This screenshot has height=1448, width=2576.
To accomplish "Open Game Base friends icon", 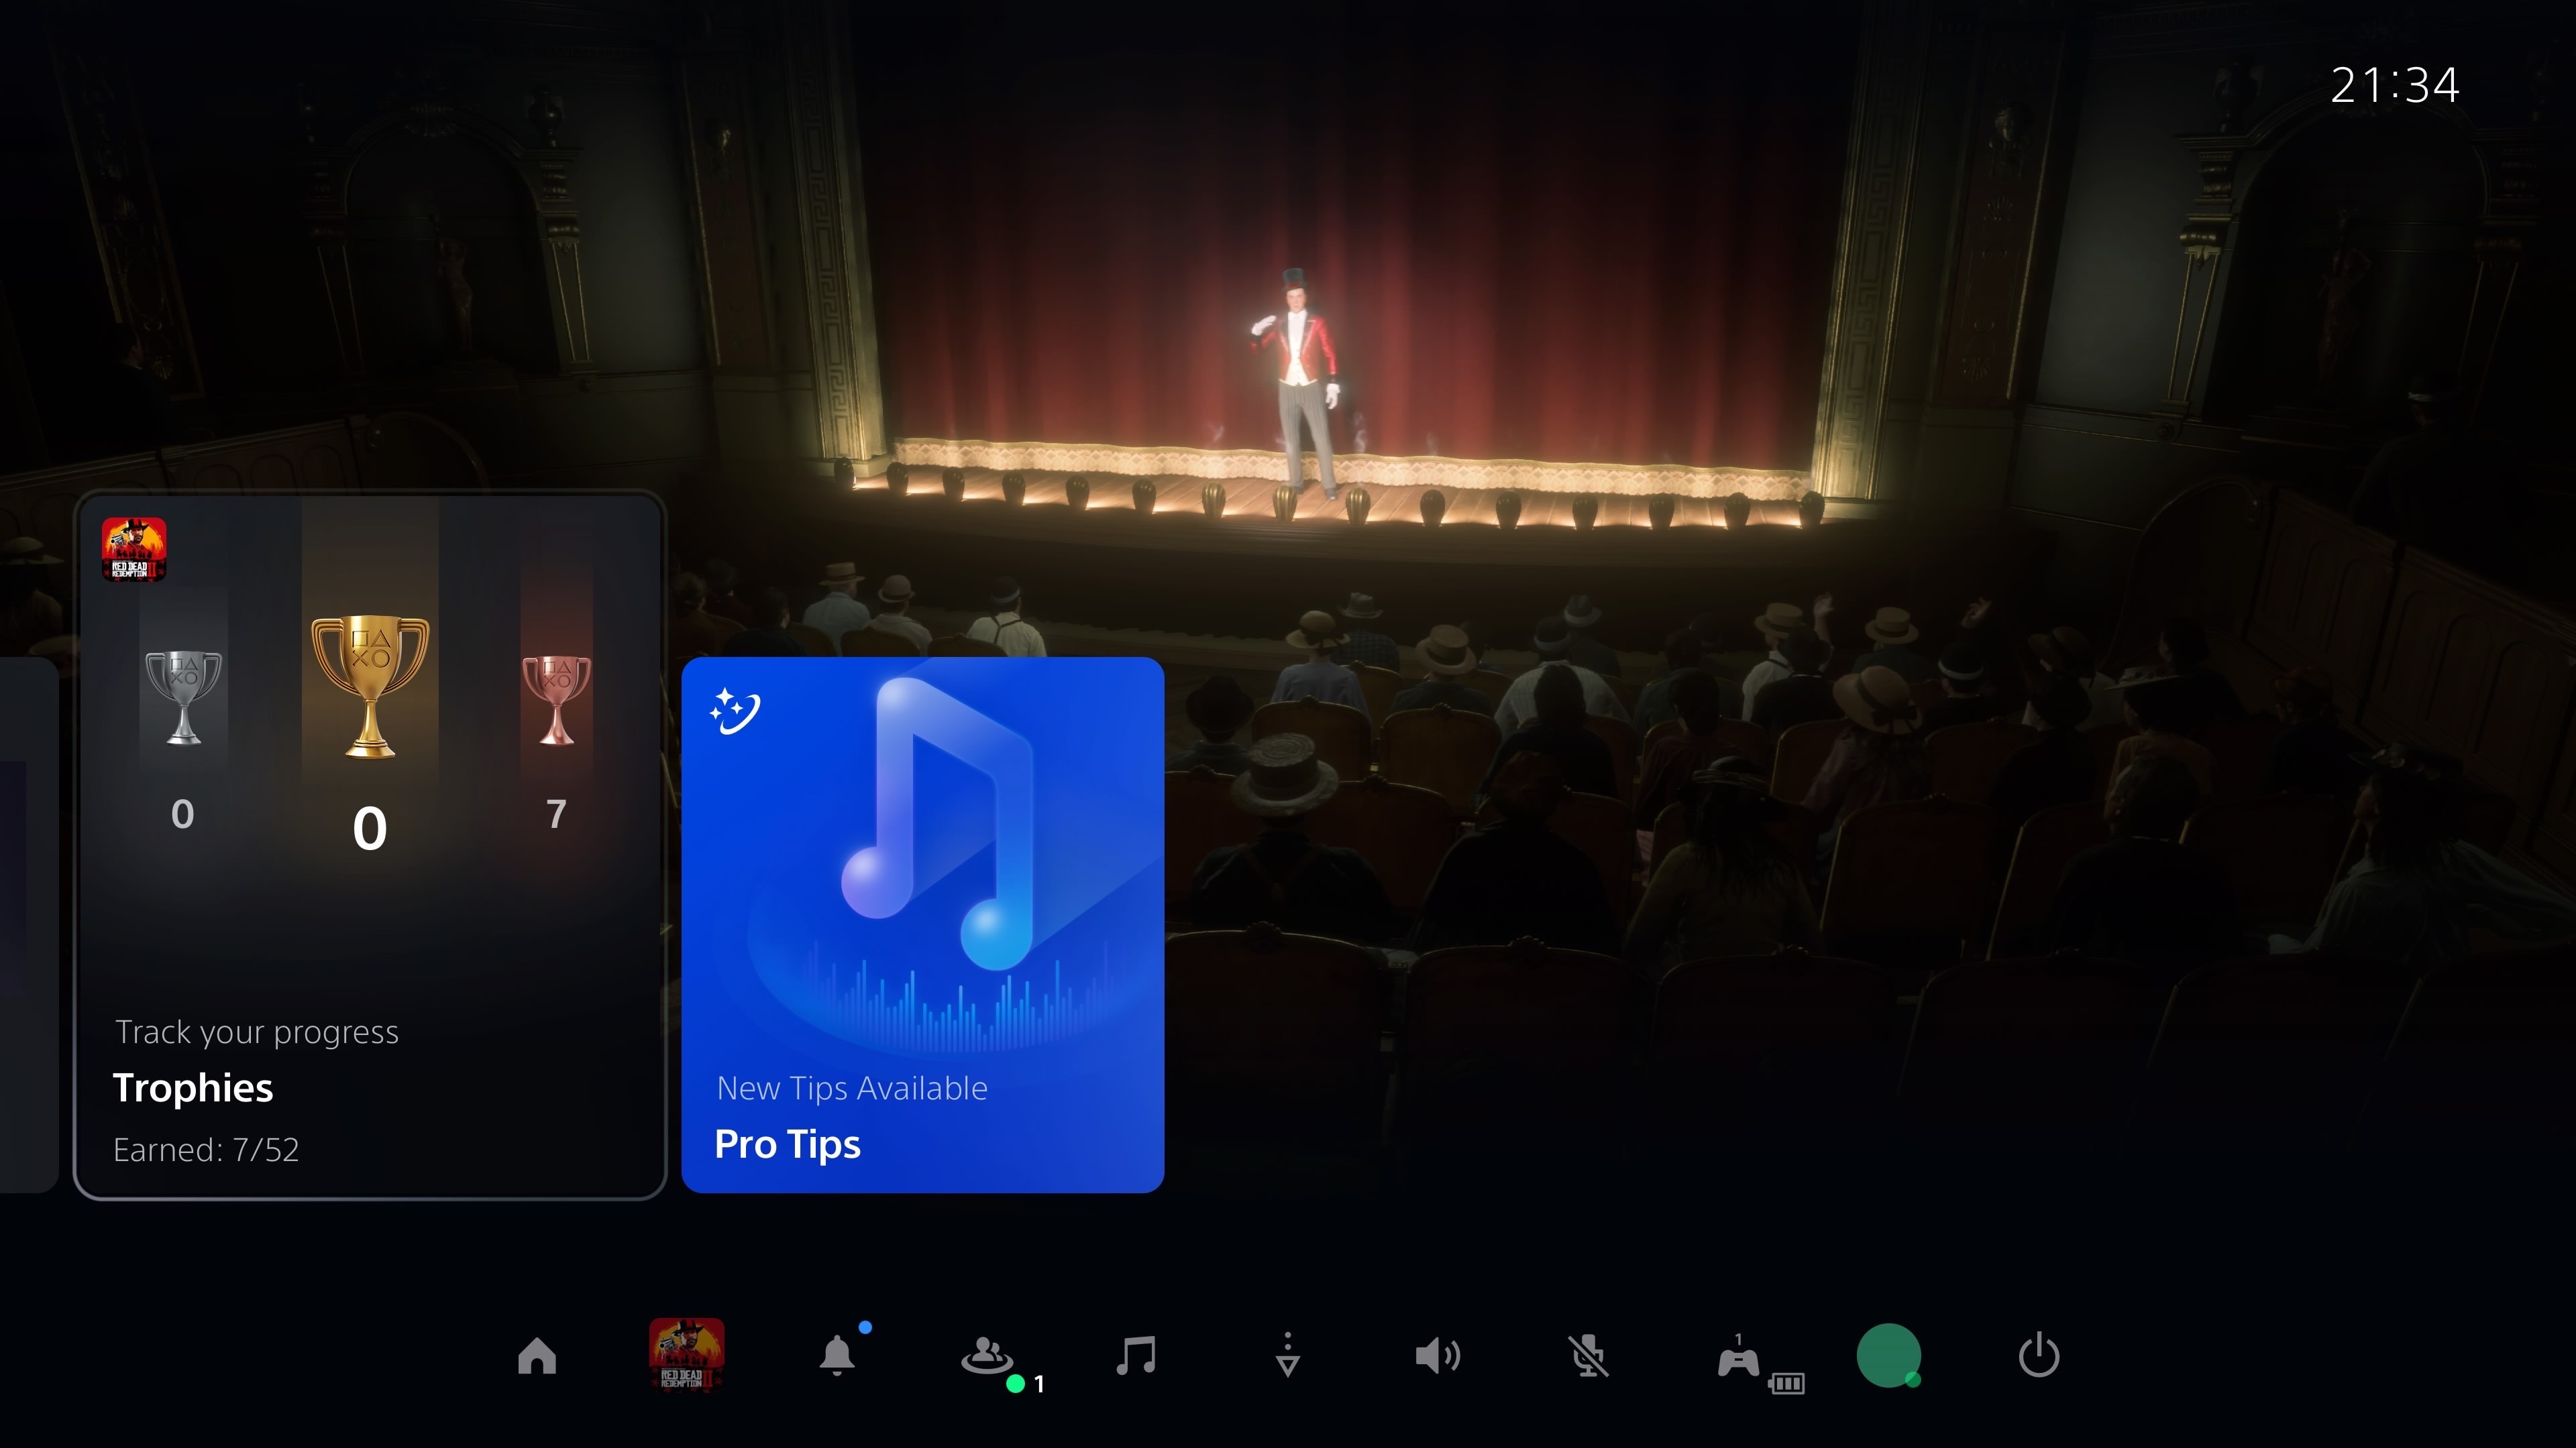I will [988, 1357].
